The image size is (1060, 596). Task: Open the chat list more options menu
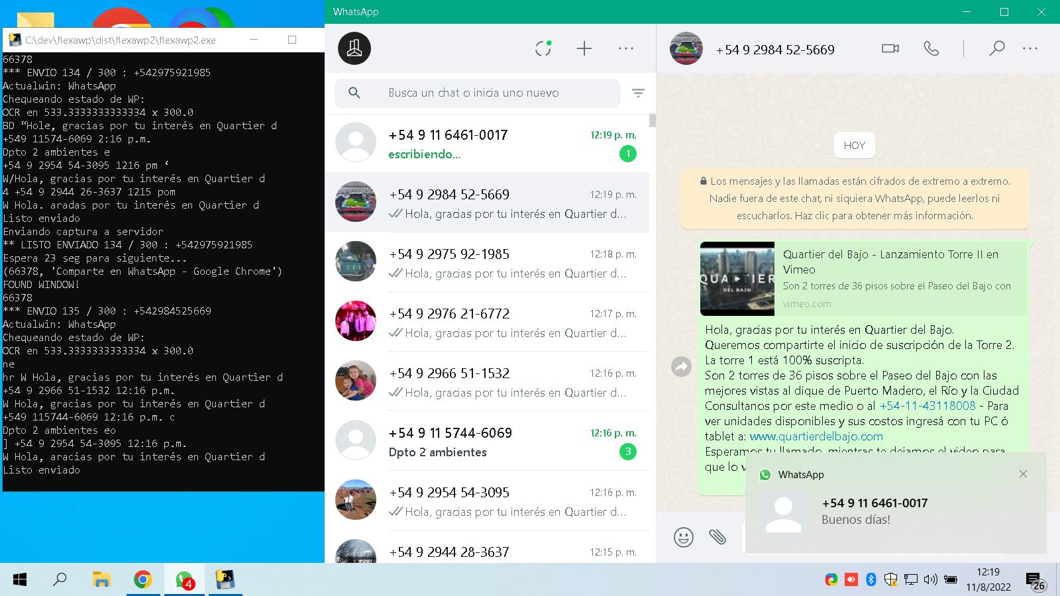click(x=626, y=48)
